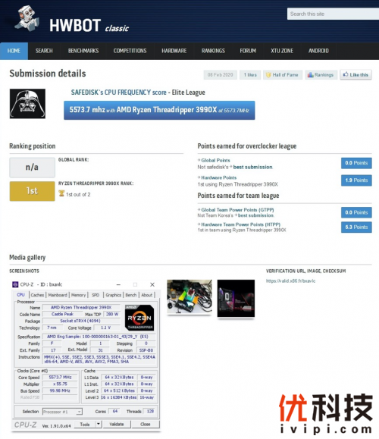Viewport: 379px width, 439px height.
Task: Click the Bus Speed 99.98 MHz value
Action: coord(60,390)
